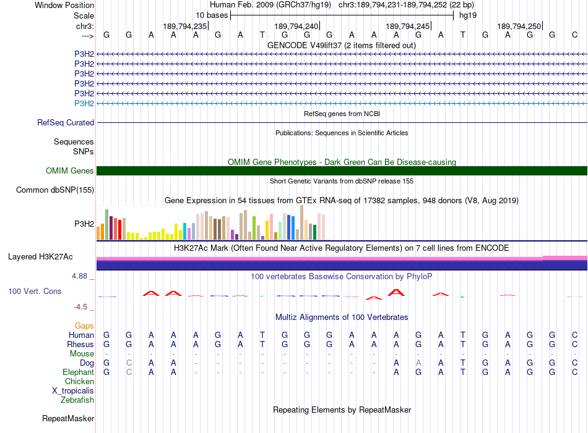Click the hg19 label beside the scale bar
Viewport: 588px width, 433px height.
click(468, 15)
